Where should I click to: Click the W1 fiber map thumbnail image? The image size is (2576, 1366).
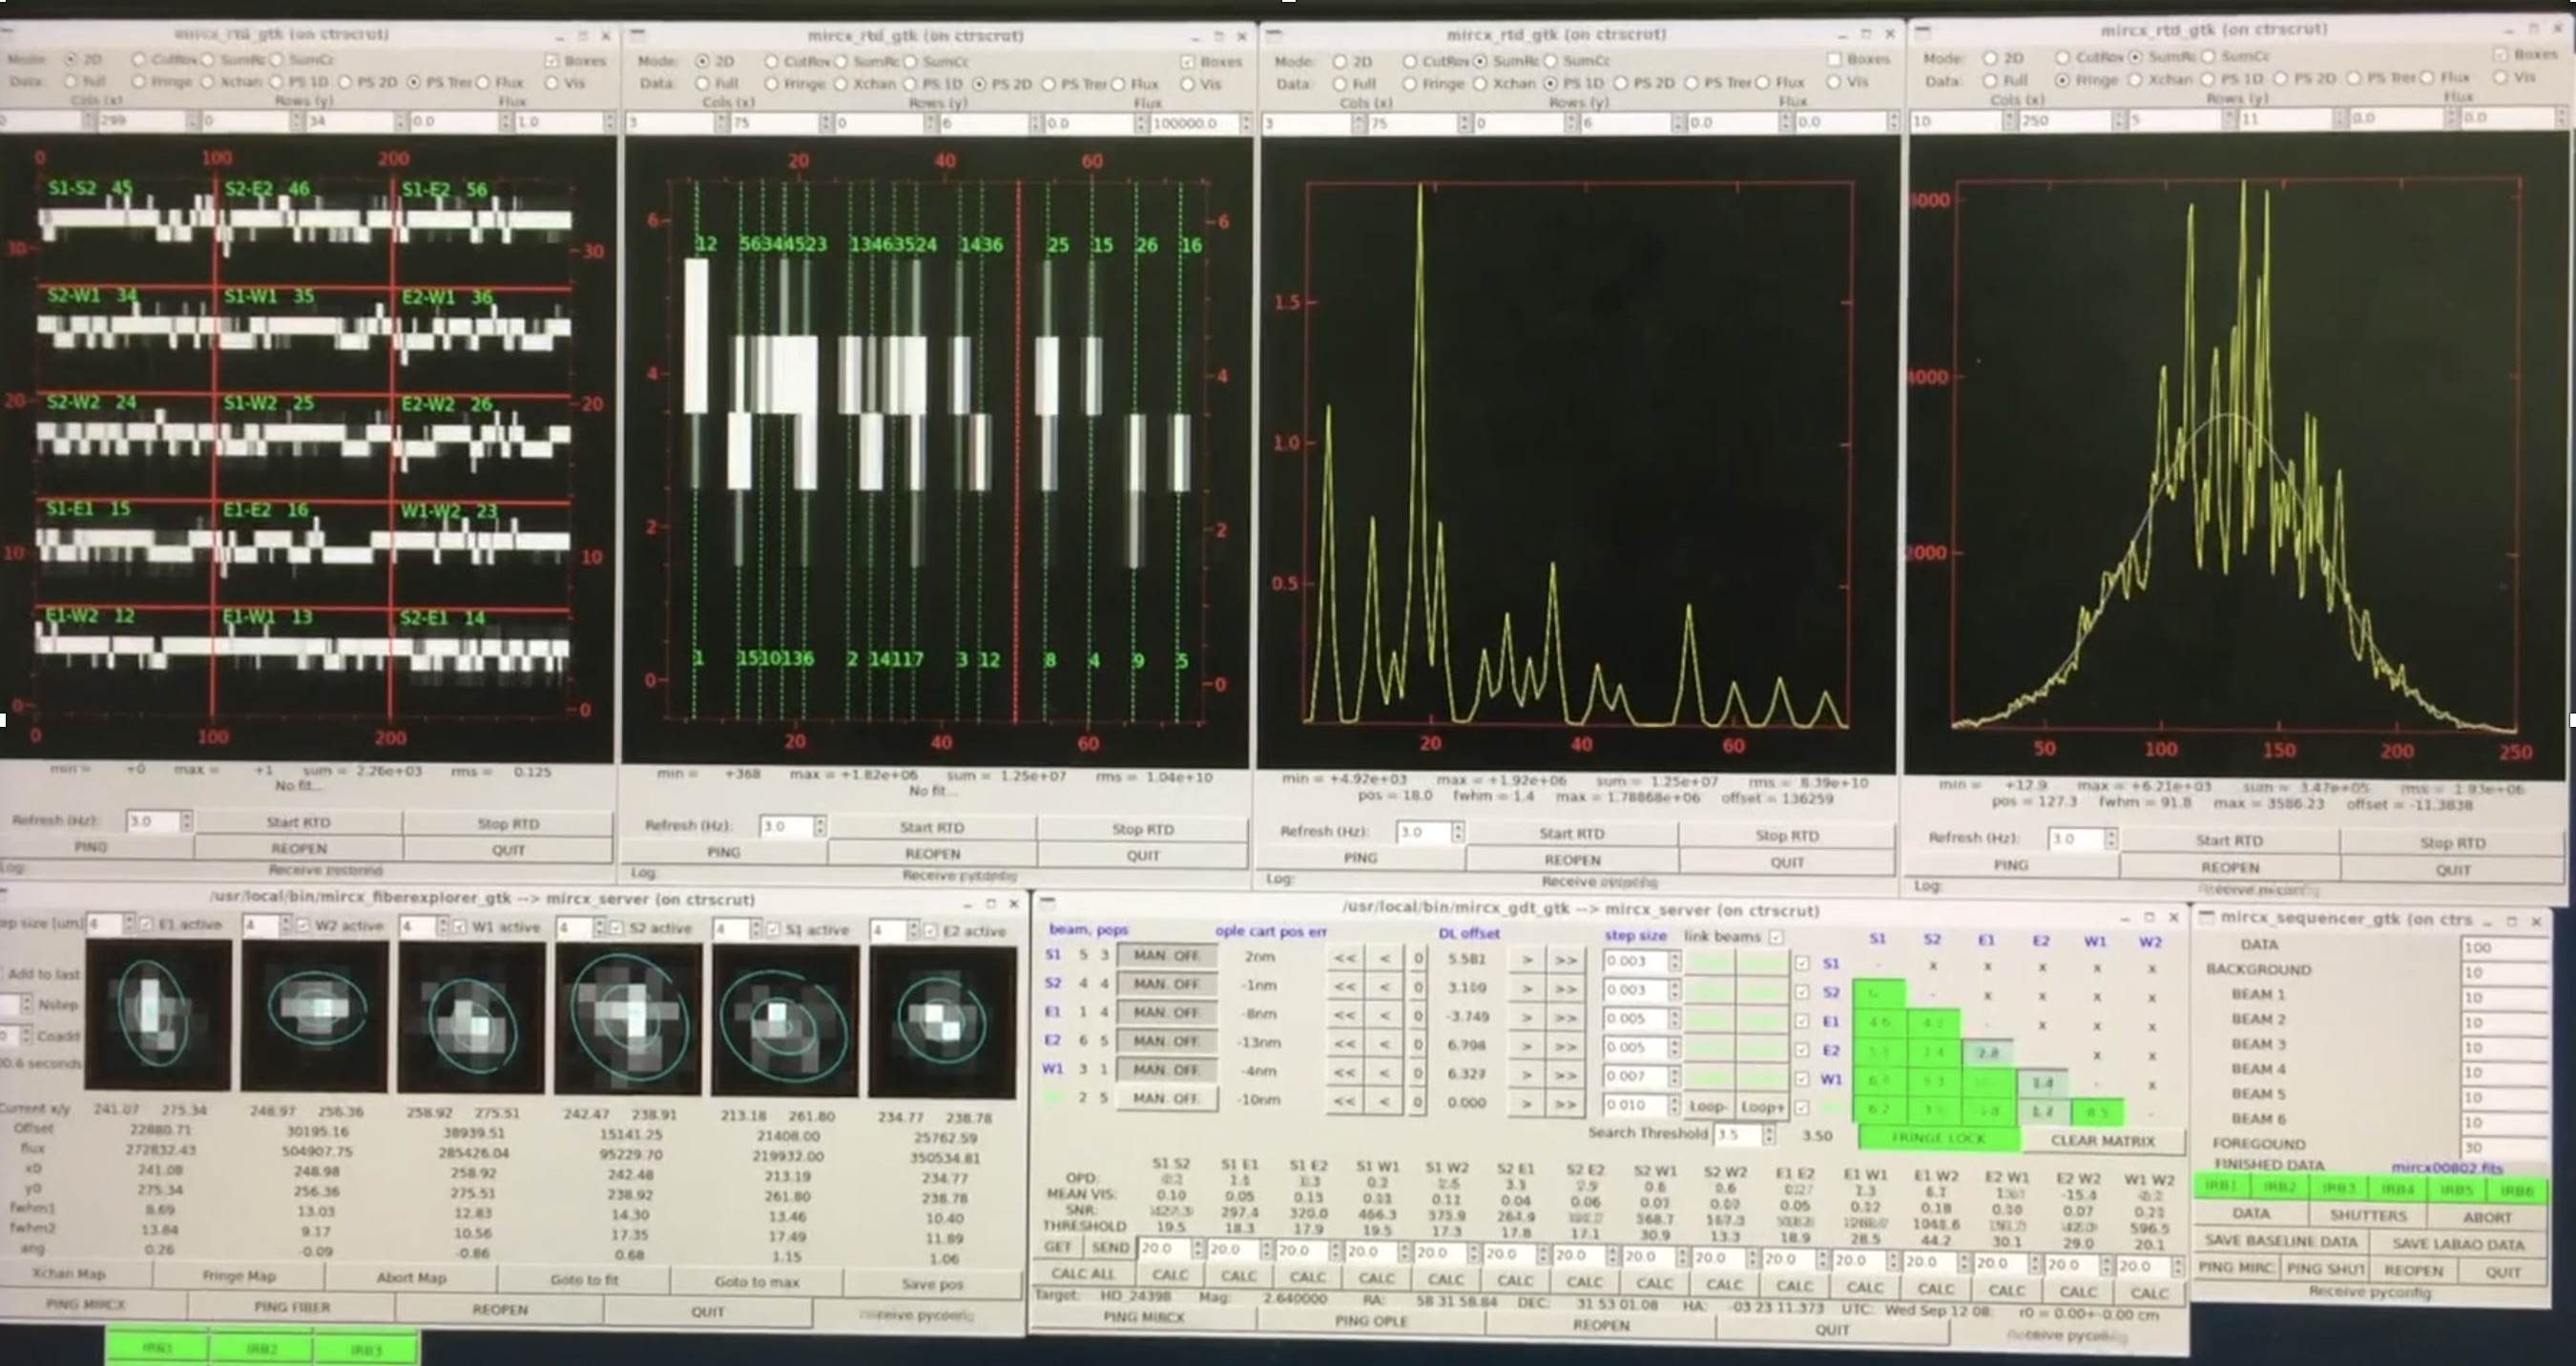472,1018
